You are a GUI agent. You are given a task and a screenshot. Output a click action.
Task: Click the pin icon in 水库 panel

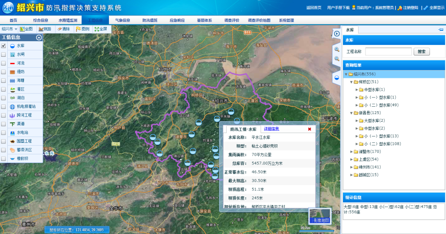(441, 30)
